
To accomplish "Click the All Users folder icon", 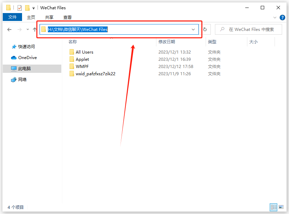I will [72, 52].
